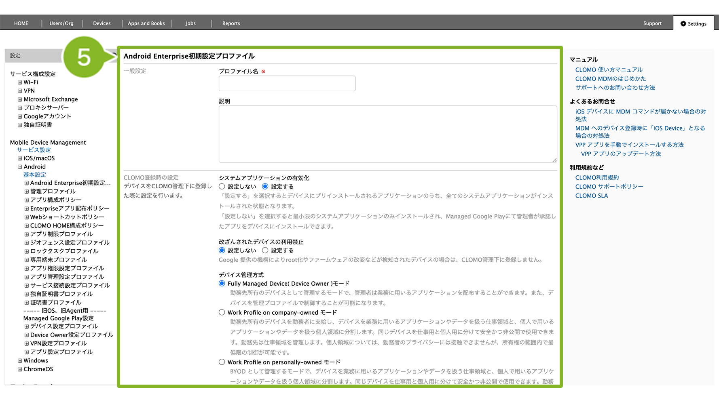Choose Fully Managed Device (Device Owner) mode
The image size is (719, 404).
coord(222,284)
